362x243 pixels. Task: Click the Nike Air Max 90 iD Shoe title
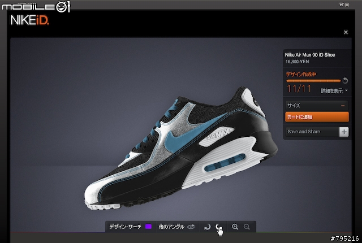click(310, 55)
